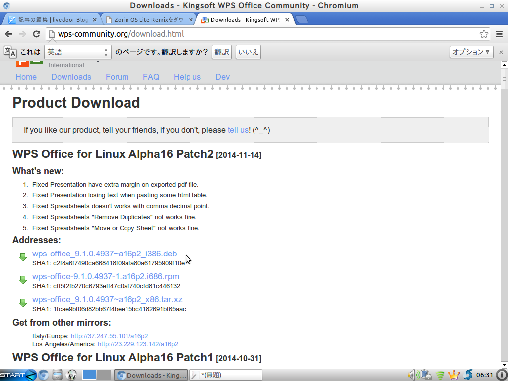Download wps-office x86.tar.xz archive

click(107, 299)
